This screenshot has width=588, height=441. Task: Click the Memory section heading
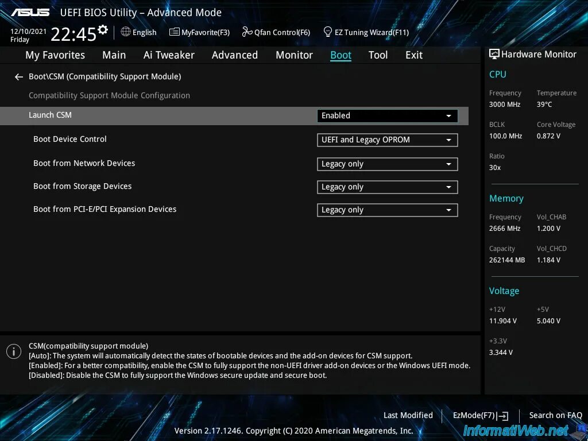click(x=506, y=198)
